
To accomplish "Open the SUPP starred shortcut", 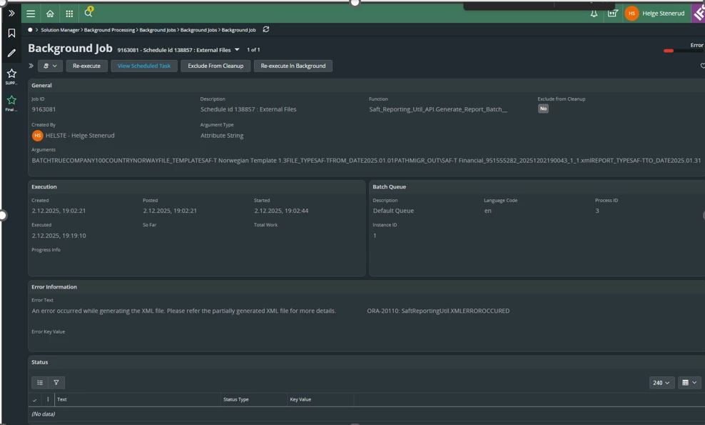I will [x=11, y=76].
